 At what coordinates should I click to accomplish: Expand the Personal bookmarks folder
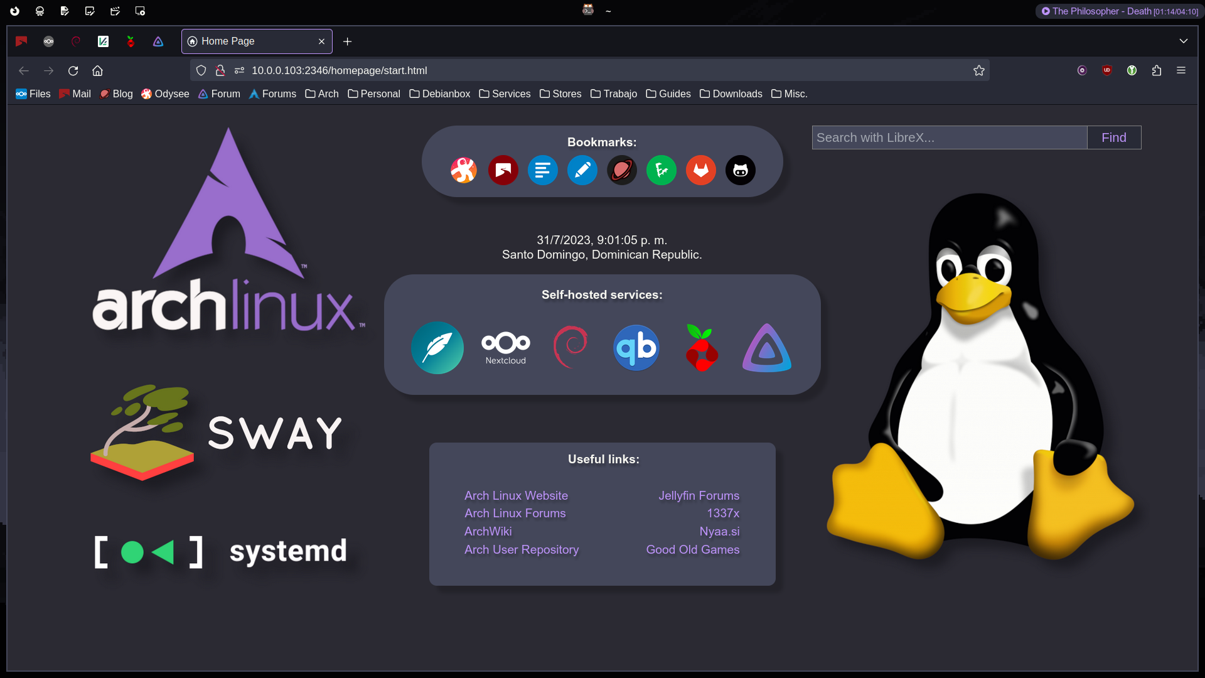(x=374, y=94)
